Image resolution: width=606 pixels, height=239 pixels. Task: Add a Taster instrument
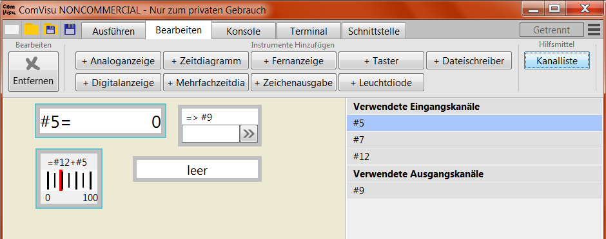tap(382, 61)
